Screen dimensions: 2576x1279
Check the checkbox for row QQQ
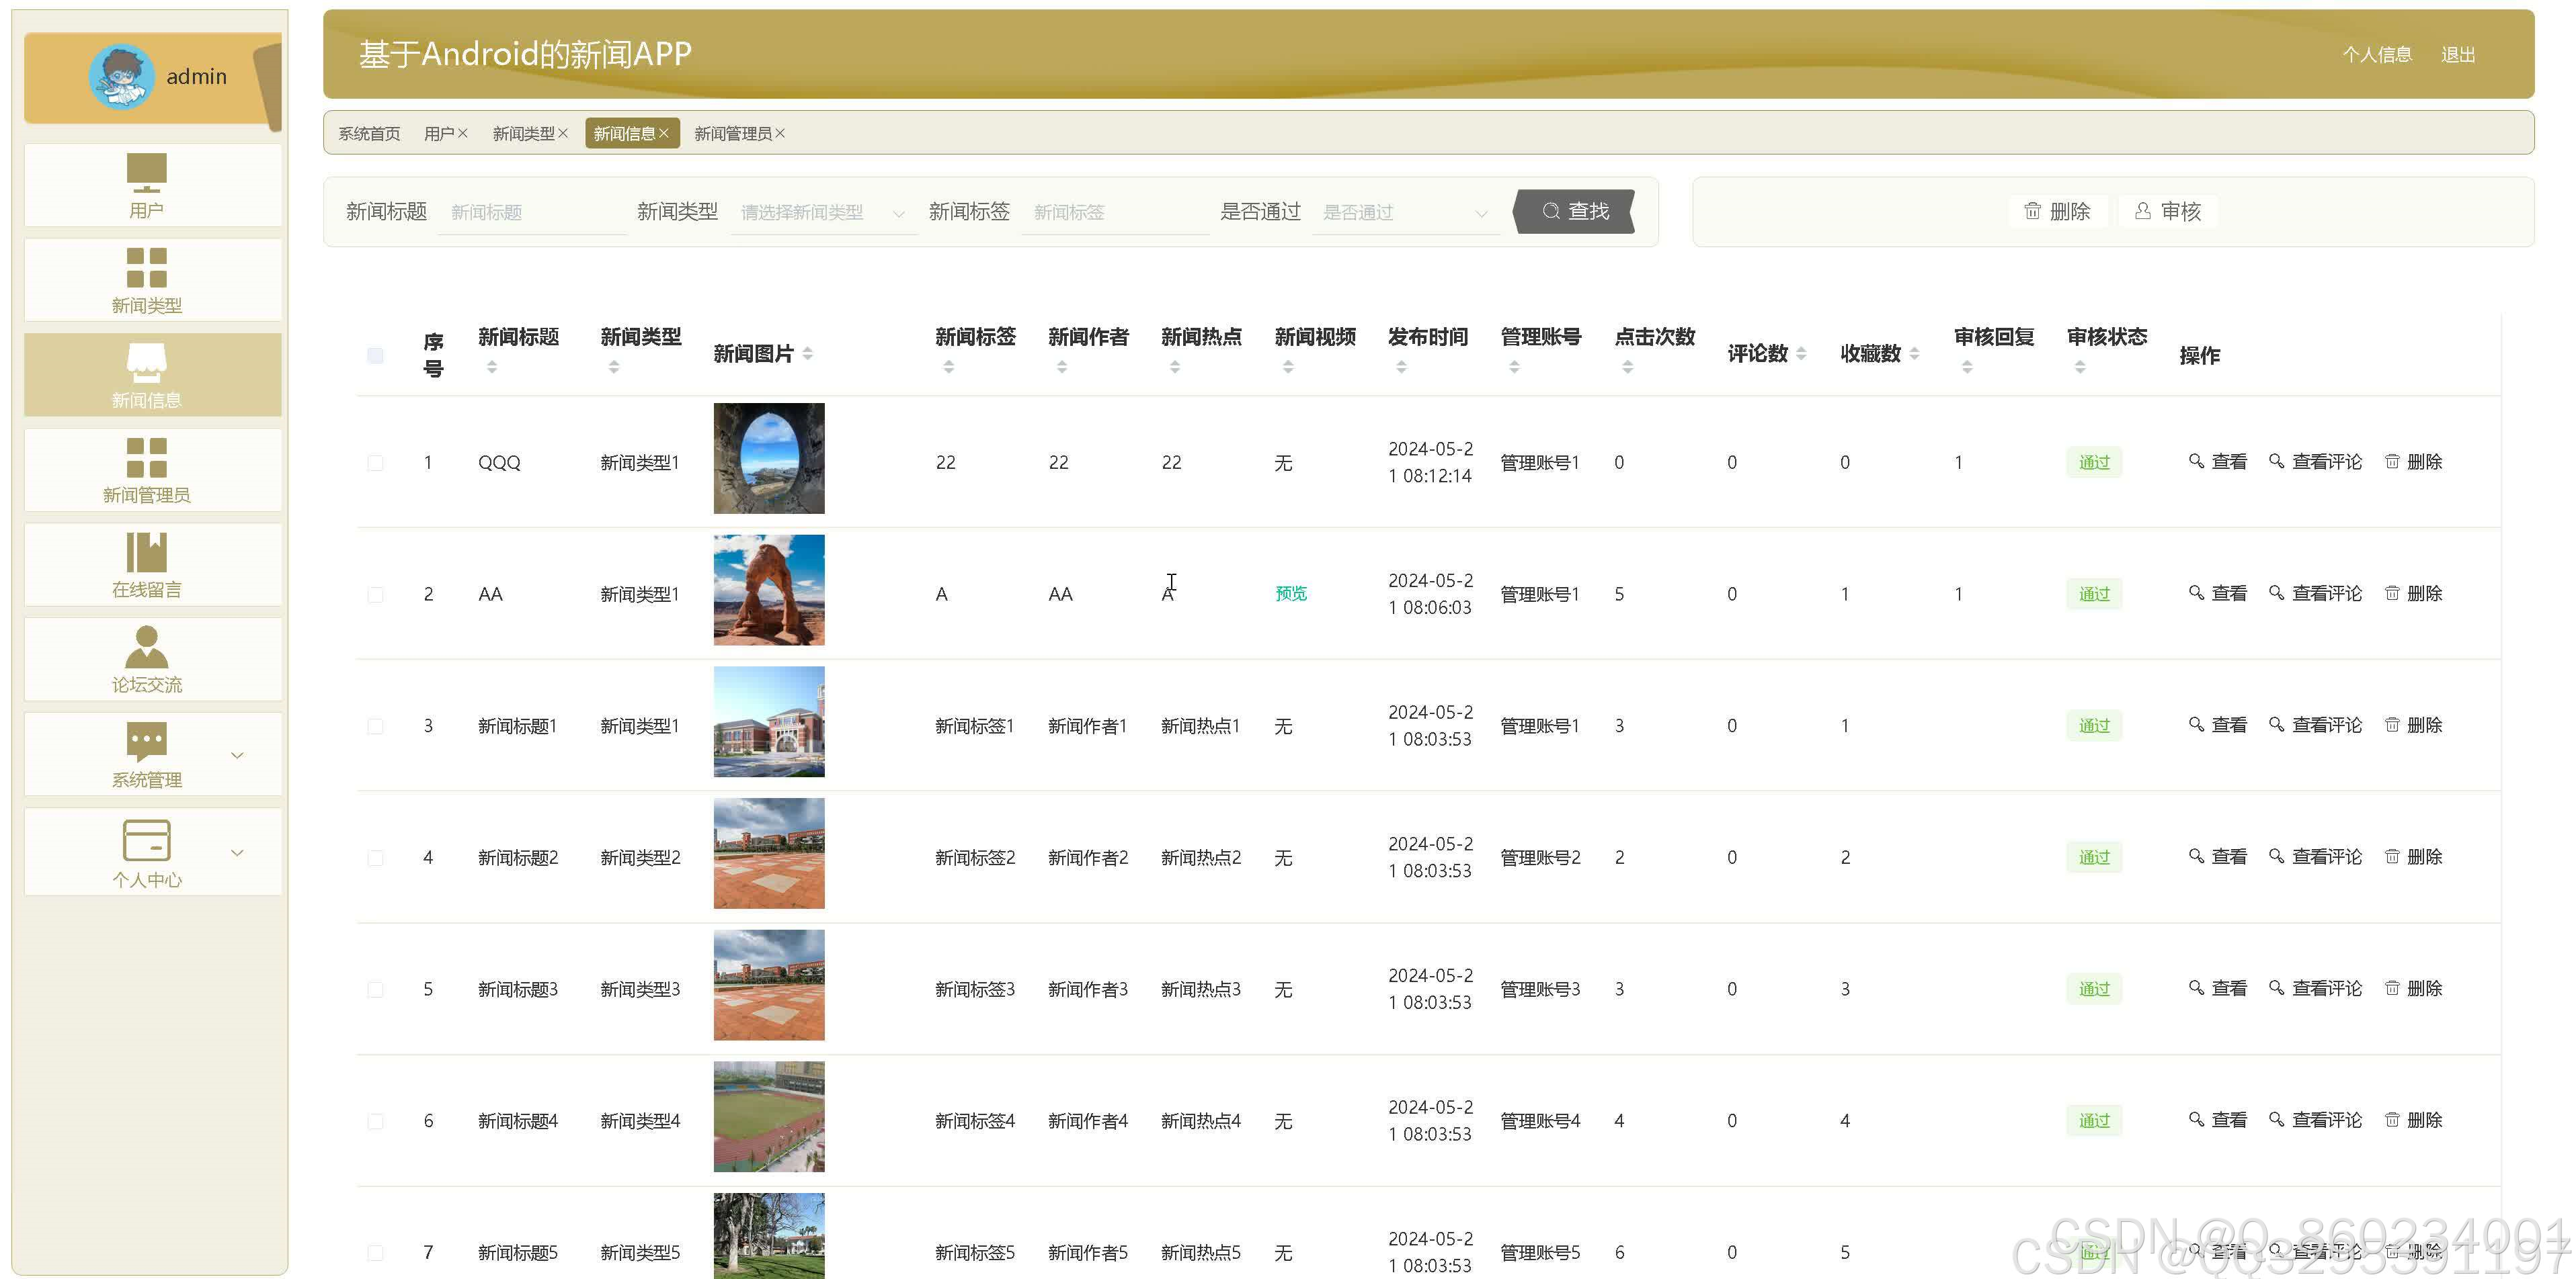point(375,463)
